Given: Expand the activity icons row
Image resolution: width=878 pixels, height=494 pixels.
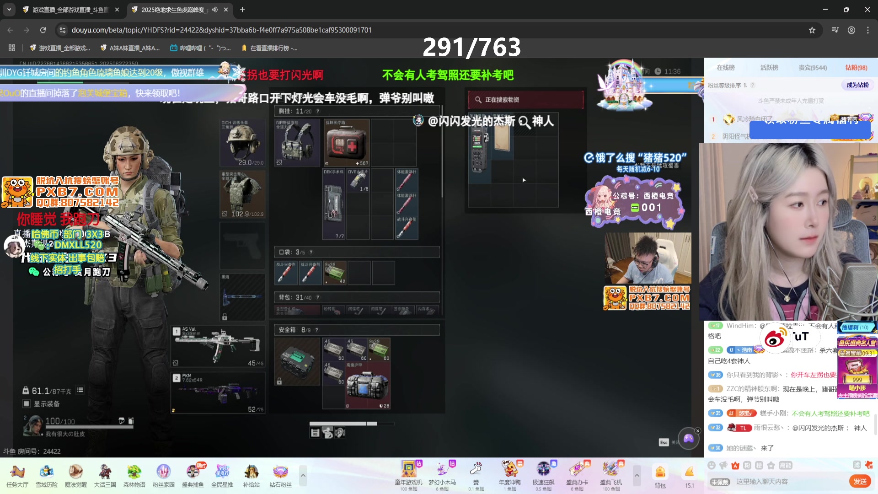Looking at the screenshot, I should pos(303,476).
